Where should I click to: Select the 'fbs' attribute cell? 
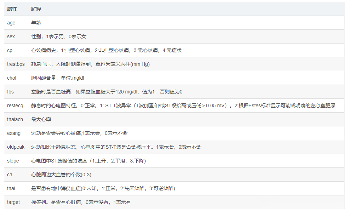[x=16, y=92]
